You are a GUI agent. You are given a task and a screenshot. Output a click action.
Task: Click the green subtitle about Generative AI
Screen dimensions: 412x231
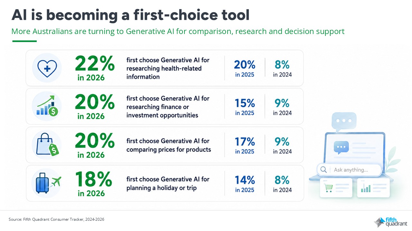pos(178,32)
